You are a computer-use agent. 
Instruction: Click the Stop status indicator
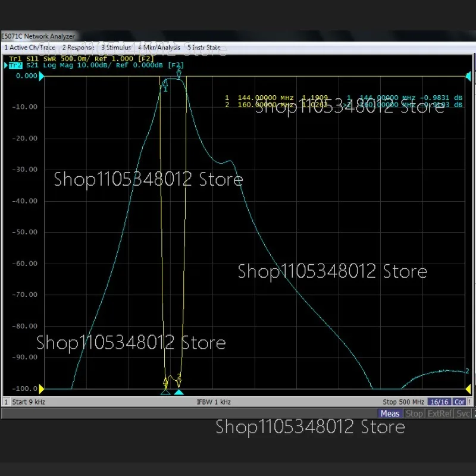coord(414,414)
